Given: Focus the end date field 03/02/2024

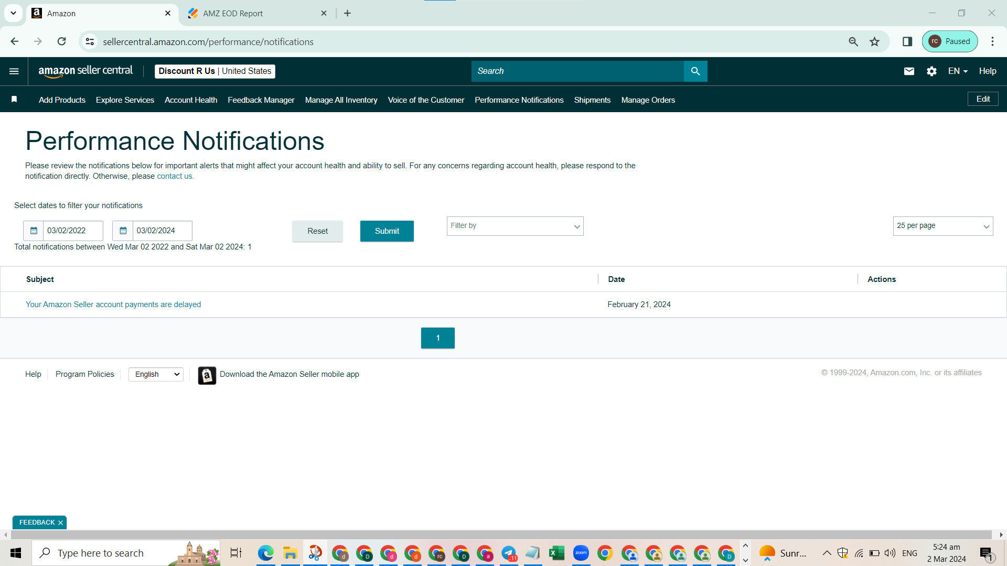Looking at the screenshot, I should (x=162, y=231).
